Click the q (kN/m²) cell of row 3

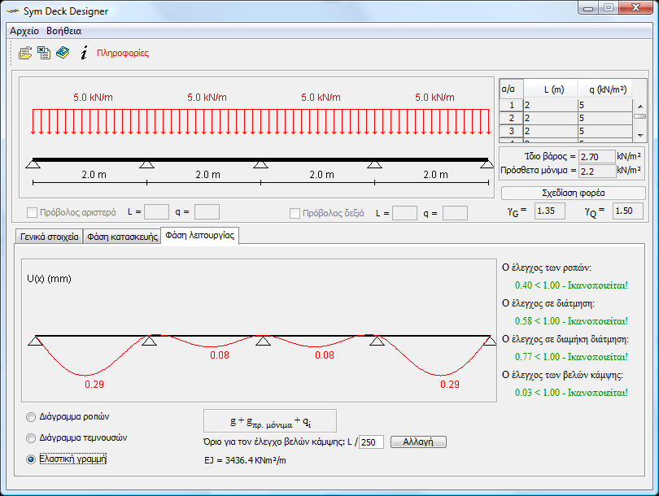pyautogui.click(x=605, y=131)
